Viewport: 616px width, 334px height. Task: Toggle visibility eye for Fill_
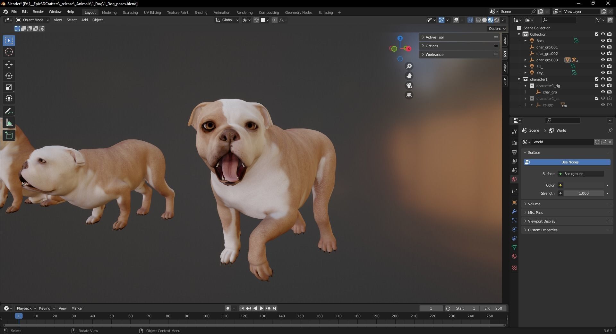(x=603, y=66)
